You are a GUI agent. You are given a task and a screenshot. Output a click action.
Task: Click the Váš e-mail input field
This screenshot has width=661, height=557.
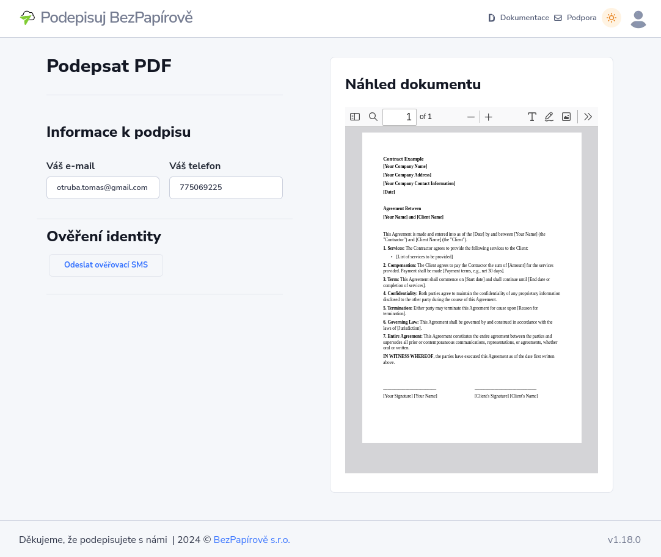pyautogui.click(x=103, y=187)
